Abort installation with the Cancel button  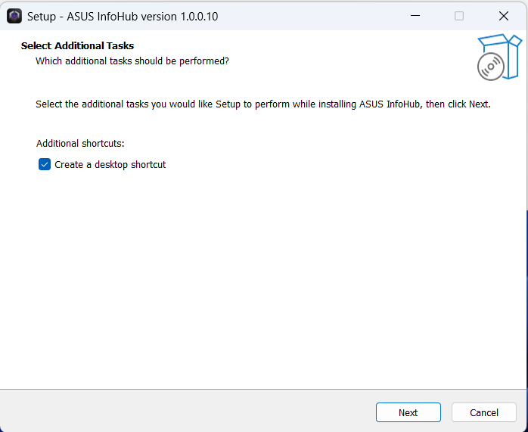484,412
